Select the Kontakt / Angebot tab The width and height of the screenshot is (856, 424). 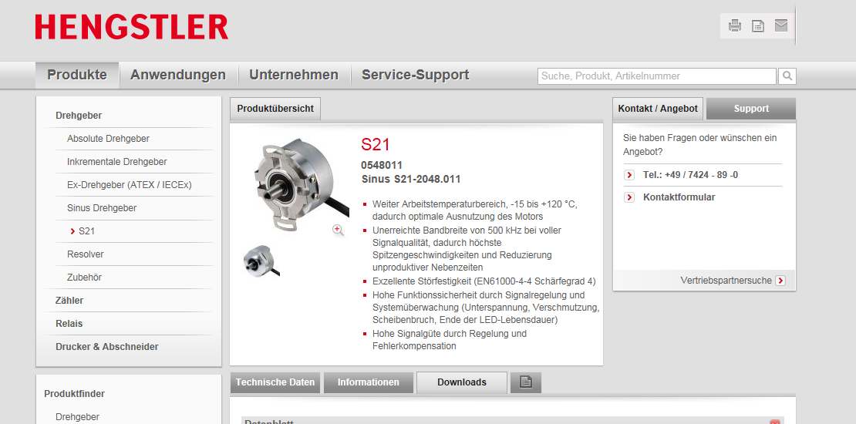point(658,109)
